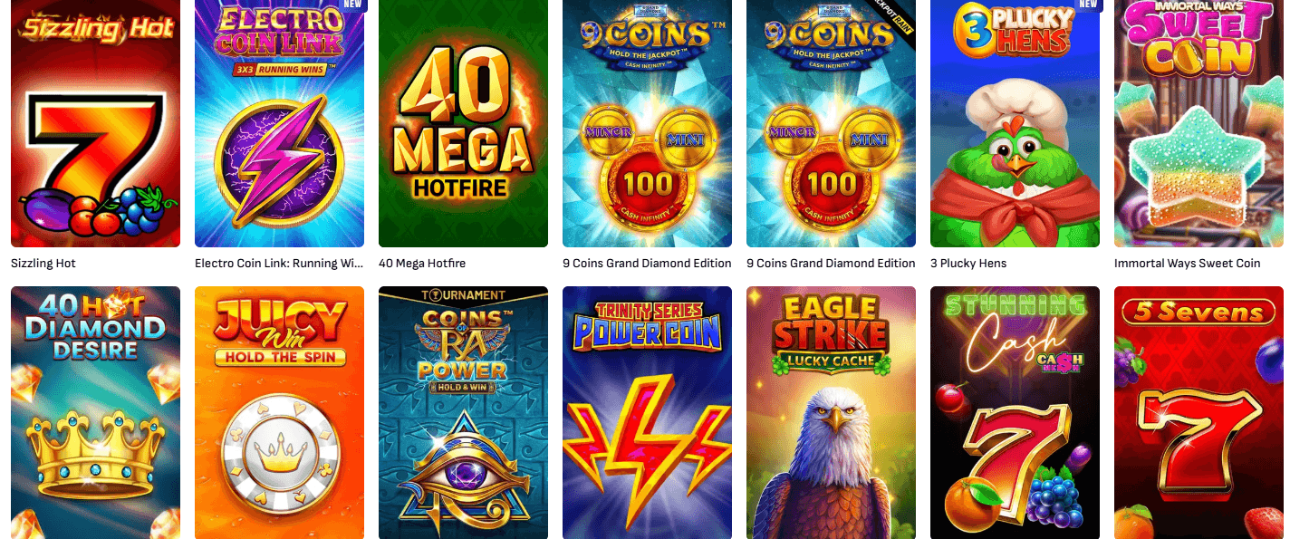
Task: Select the 5 Sevens game thumbnail
Action: click(x=1199, y=412)
